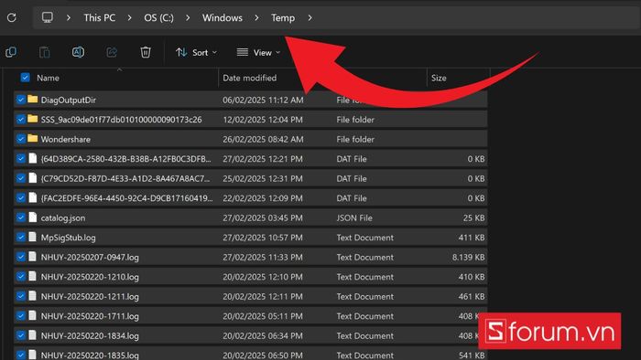Screen dimensions: 641x360
Task: Click the Wondershare folder icon
Action: pyautogui.click(x=33, y=139)
